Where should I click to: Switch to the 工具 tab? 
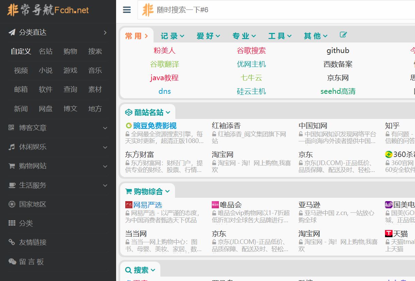click(280, 36)
